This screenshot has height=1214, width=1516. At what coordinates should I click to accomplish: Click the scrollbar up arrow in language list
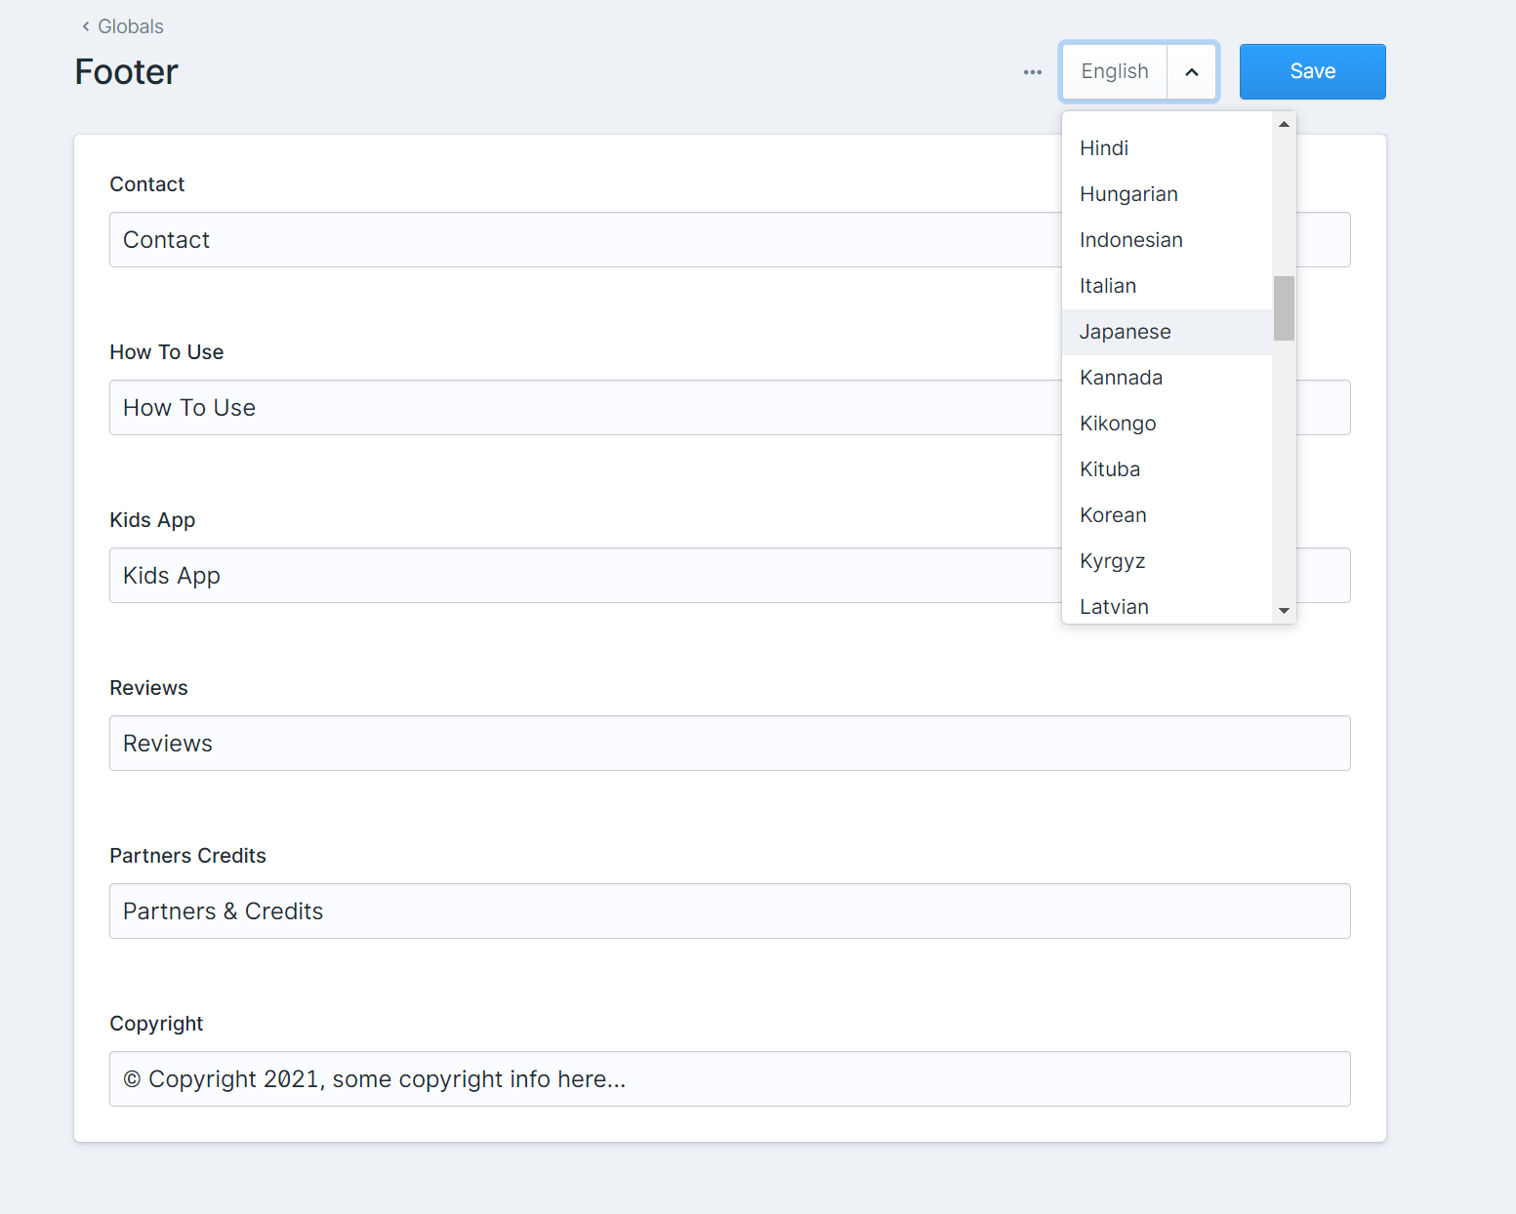[1284, 123]
